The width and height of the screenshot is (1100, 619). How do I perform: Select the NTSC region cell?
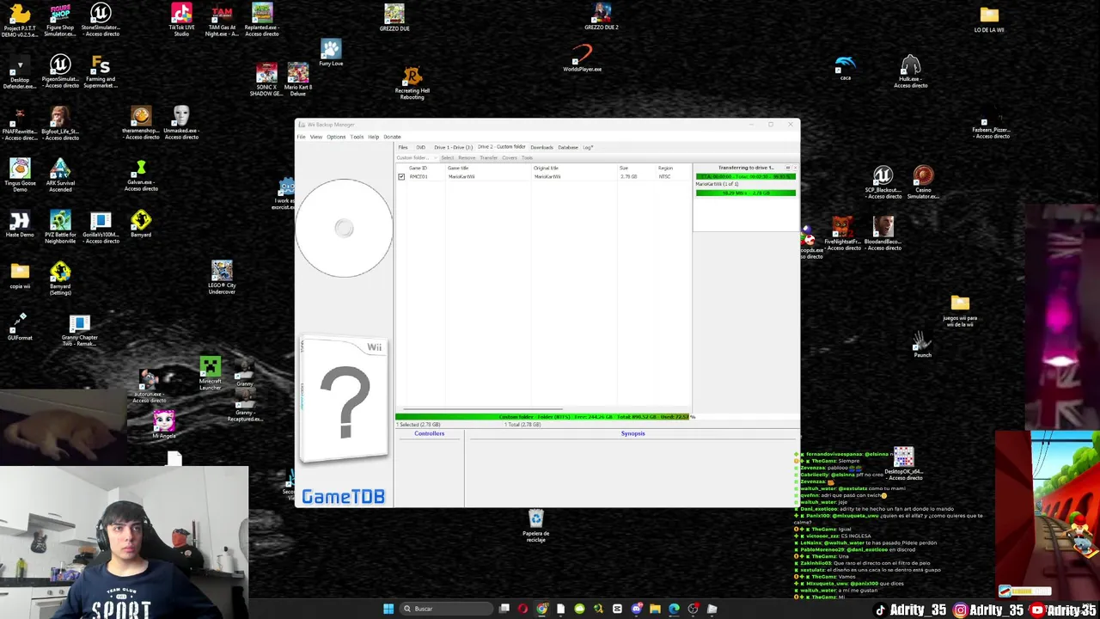pyautogui.click(x=664, y=176)
